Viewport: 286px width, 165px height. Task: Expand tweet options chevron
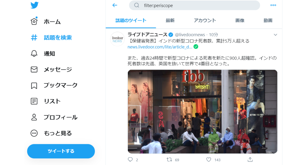click(x=275, y=35)
